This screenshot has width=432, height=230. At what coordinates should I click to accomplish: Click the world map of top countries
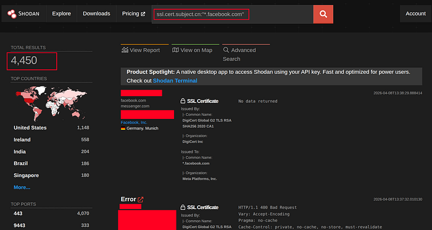tap(51, 103)
